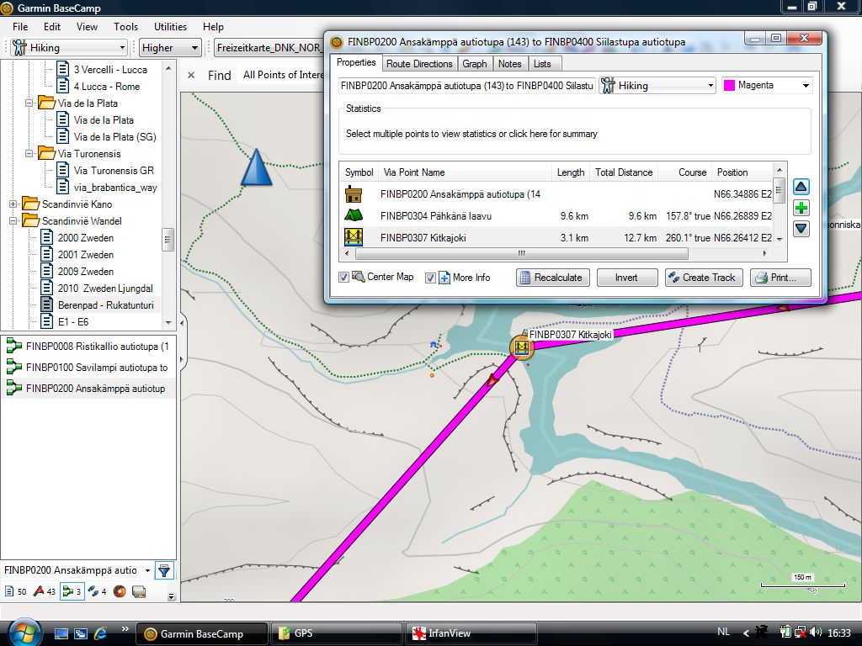Toggle the More Info checkbox
The image size is (862, 646).
pyautogui.click(x=430, y=278)
